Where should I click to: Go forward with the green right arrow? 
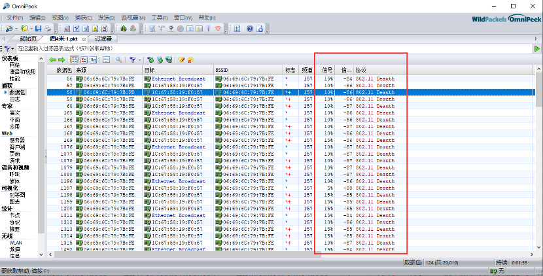(x=61, y=60)
